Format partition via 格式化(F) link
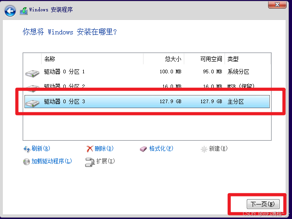 161,148
